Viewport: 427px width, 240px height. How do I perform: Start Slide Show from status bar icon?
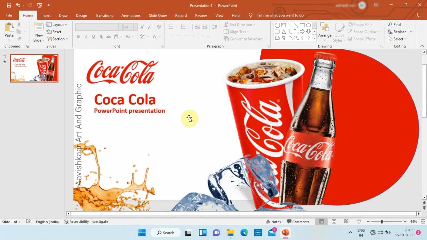click(x=359, y=222)
